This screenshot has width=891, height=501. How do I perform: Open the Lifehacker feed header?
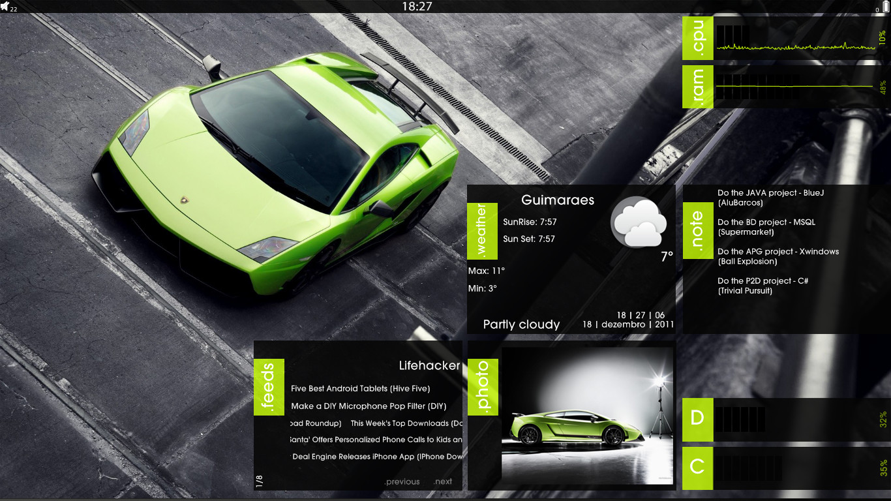[x=430, y=365]
